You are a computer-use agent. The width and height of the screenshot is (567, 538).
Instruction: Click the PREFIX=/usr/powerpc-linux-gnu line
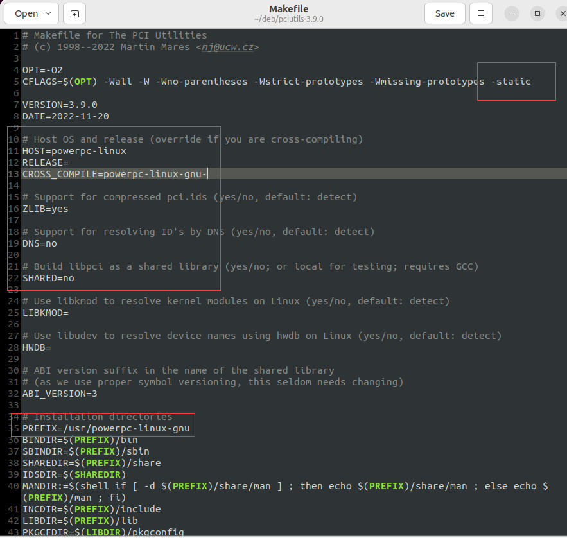(x=106, y=428)
